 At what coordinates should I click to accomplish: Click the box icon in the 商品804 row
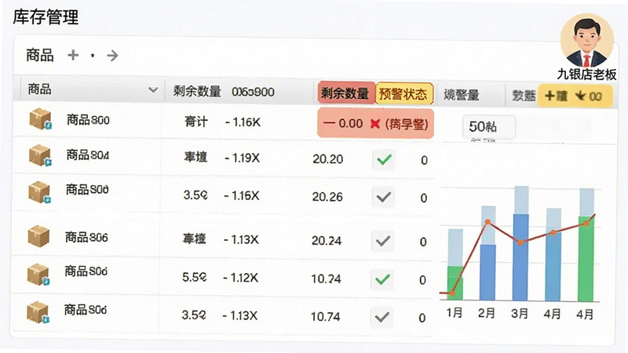(x=40, y=155)
